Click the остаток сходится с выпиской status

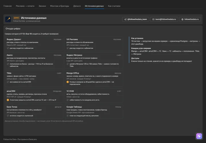tap(21, 116)
